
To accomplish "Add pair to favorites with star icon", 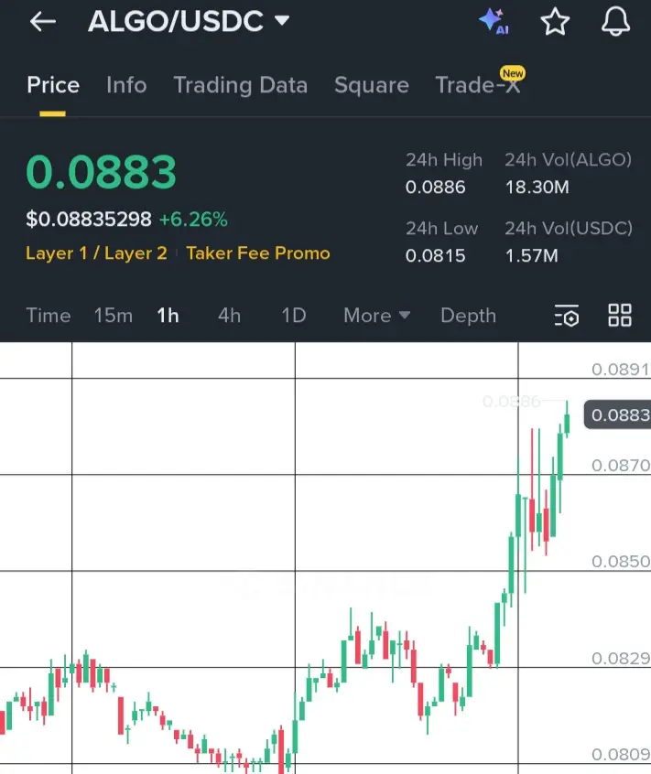I will [x=555, y=22].
